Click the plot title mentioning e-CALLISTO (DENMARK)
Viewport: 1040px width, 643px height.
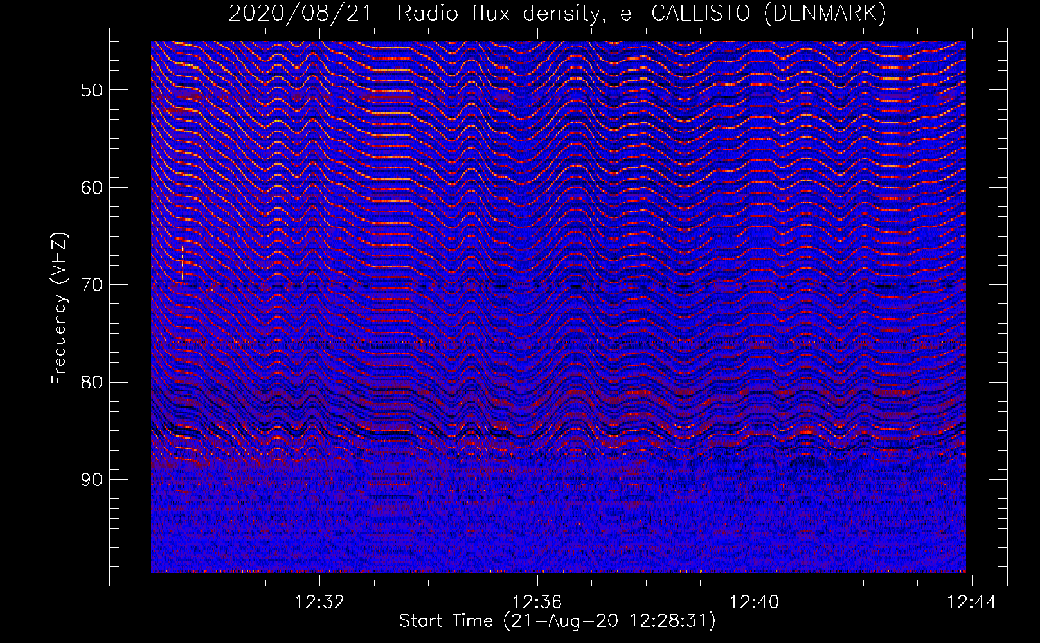point(557,13)
